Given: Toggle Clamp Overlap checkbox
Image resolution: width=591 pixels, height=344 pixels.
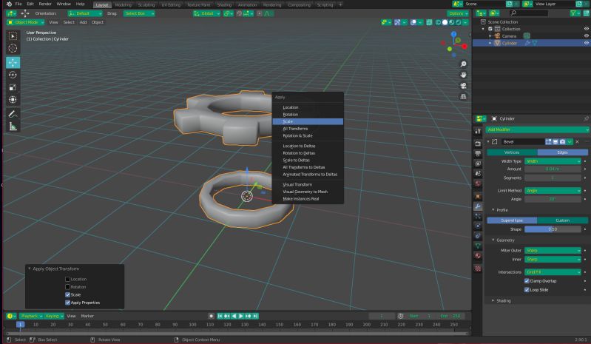Looking at the screenshot, I should tap(527, 281).
